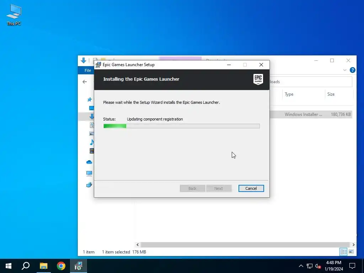Minimize the File Explorer window
Viewport: 364px width, 273px height.
point(316,60)
